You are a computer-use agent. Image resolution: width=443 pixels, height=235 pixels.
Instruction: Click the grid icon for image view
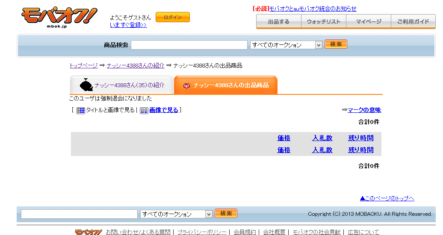coord(144,111)
